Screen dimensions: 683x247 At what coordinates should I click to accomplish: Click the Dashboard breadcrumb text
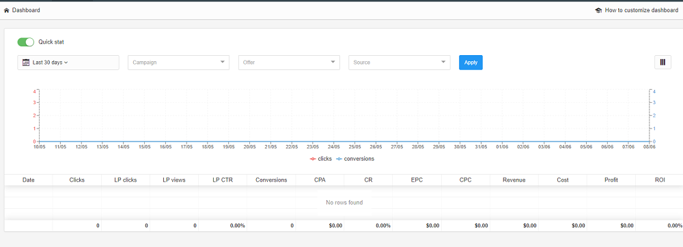coord(26,10)
